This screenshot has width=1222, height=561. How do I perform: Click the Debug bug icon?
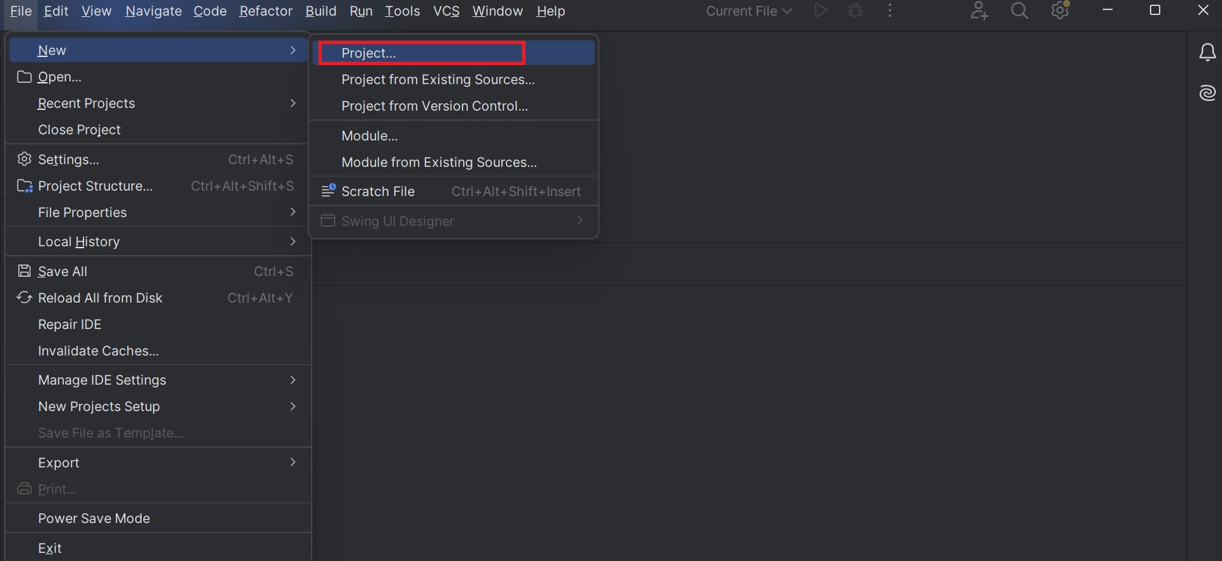(855, 11)
